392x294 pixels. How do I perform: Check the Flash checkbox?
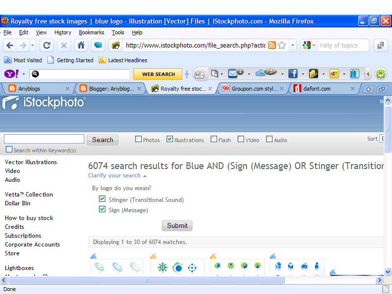click(x=214, y=139)
